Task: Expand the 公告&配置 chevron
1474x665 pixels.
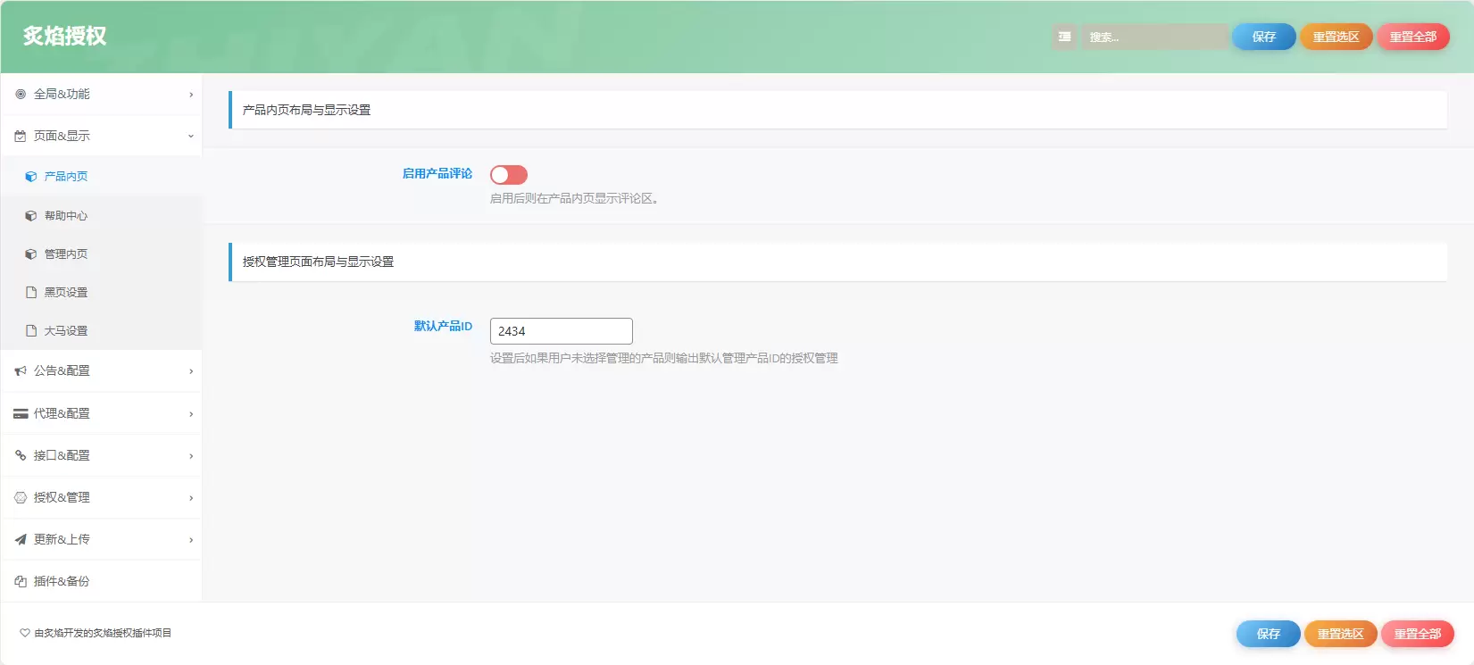Action: 191,371
